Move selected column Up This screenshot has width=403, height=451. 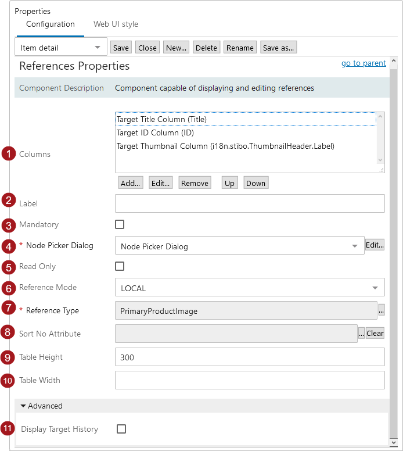coord(229,183)
